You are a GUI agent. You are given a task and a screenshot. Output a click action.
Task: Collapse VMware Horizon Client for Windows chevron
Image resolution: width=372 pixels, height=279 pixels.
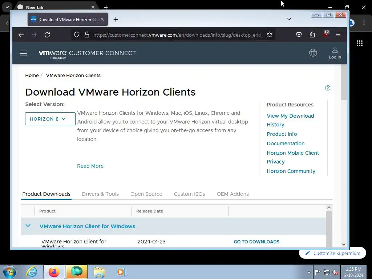[x=28, y=226]
